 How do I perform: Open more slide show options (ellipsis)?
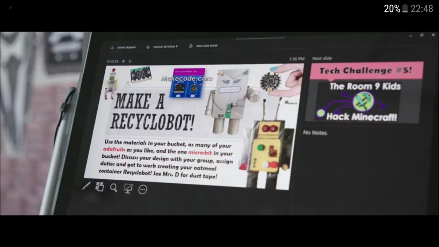pos(143,190)
